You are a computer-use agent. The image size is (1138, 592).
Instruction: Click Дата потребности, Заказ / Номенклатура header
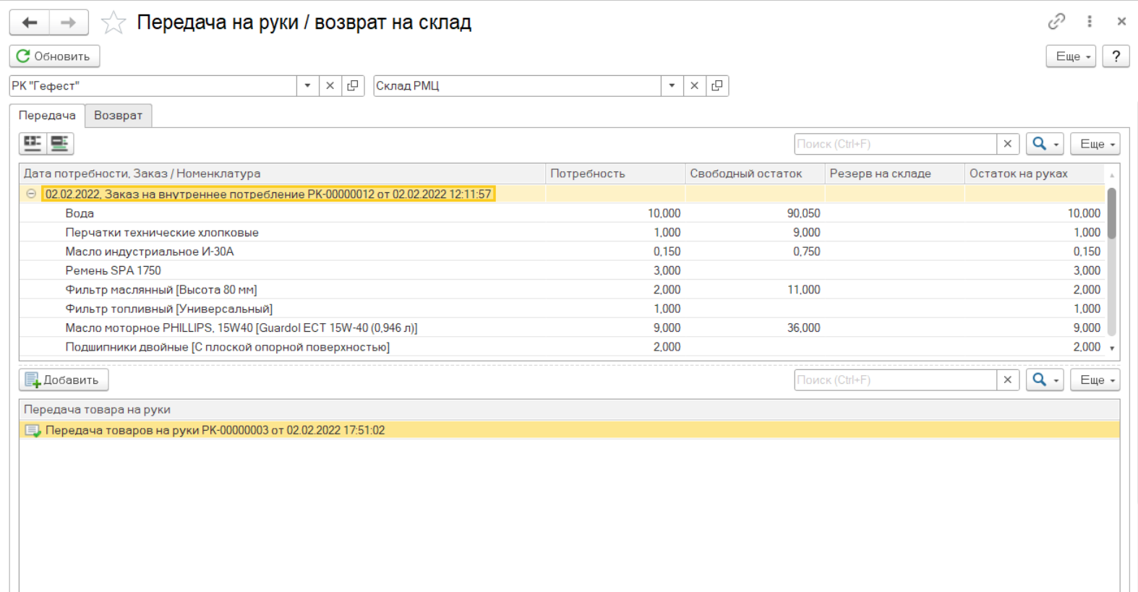pos(282,173)
